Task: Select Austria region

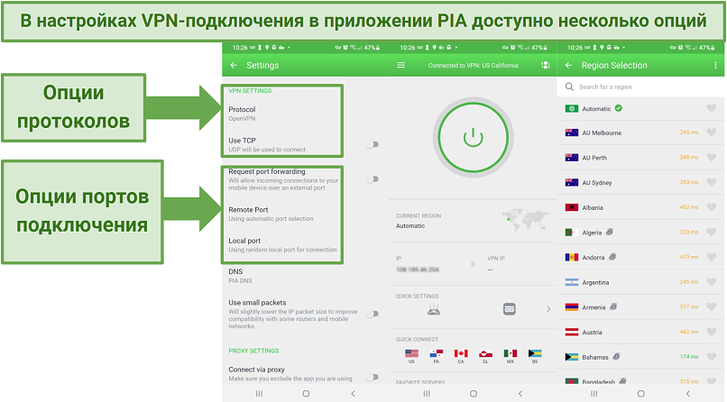Action: click(x=640, y=332)
